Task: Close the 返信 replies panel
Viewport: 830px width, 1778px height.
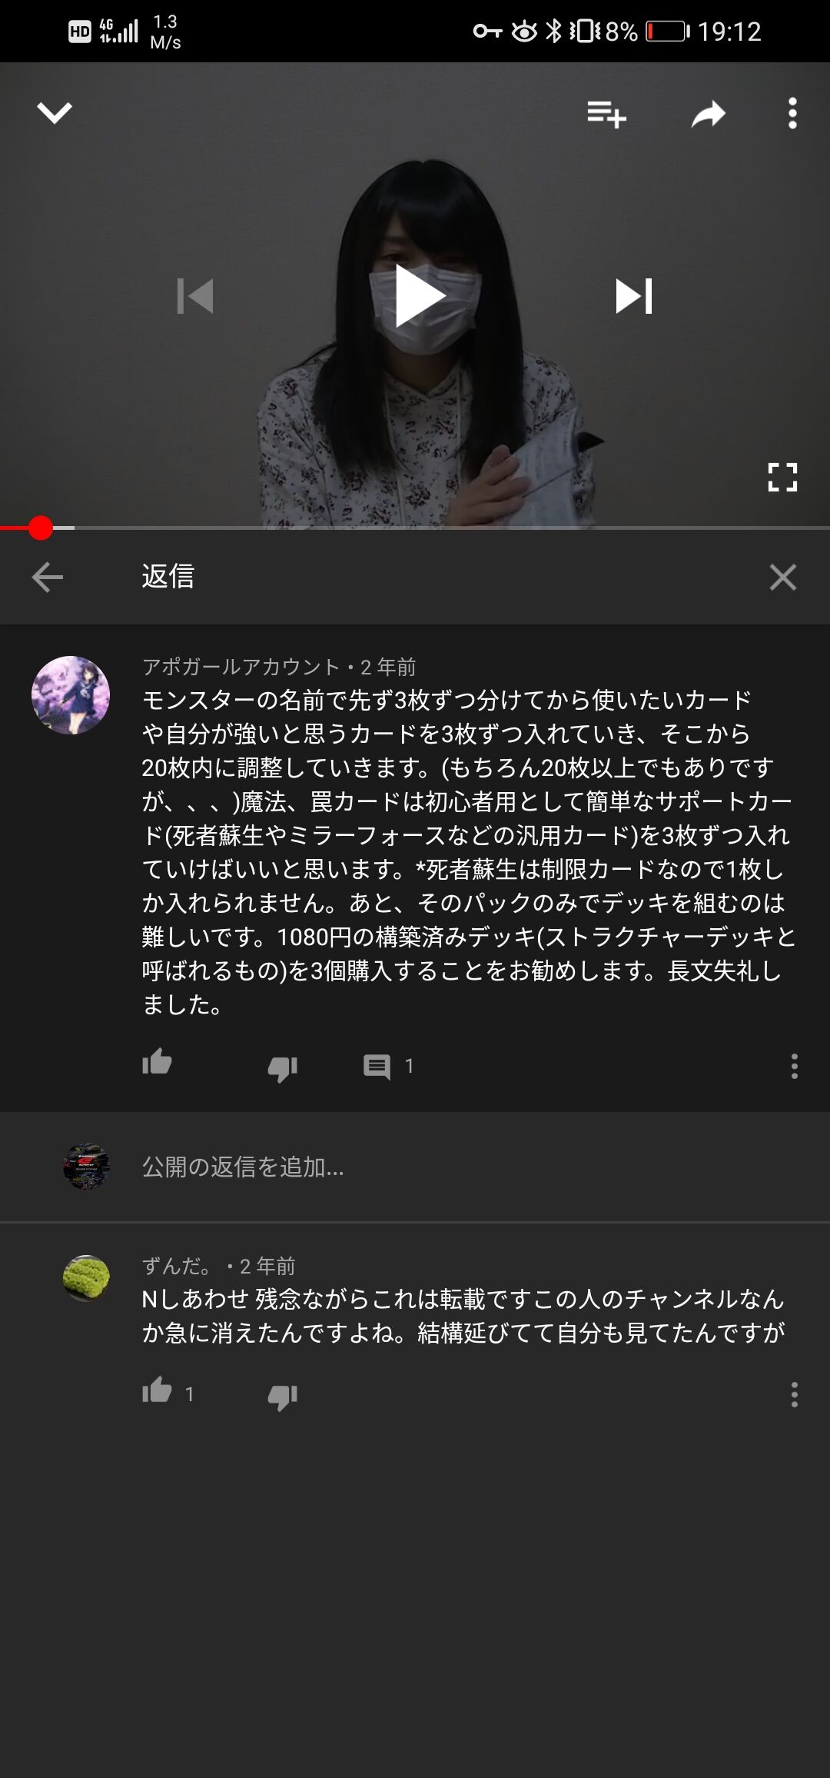Action: click(x=782, y=577)
